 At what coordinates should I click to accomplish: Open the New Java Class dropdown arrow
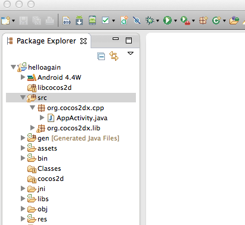click(x=224, y=21)
